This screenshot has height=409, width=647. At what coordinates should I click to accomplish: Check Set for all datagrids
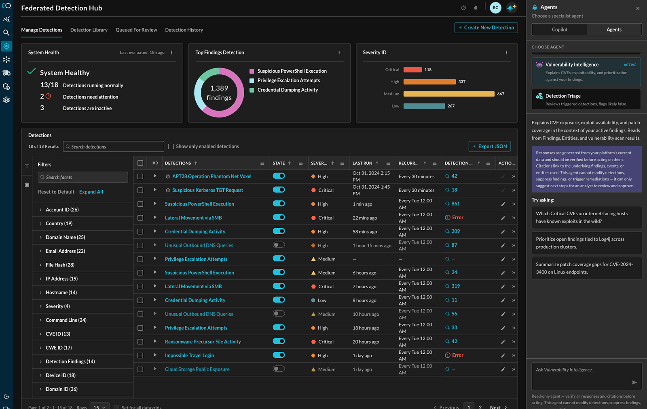point(116,407)
